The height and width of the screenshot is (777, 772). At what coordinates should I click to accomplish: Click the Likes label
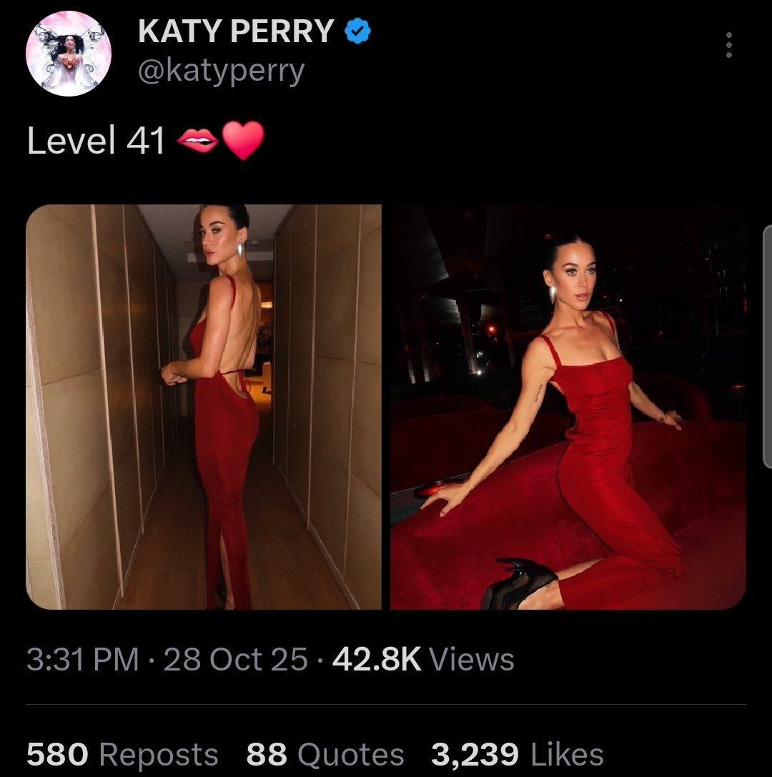click(567, 753)
